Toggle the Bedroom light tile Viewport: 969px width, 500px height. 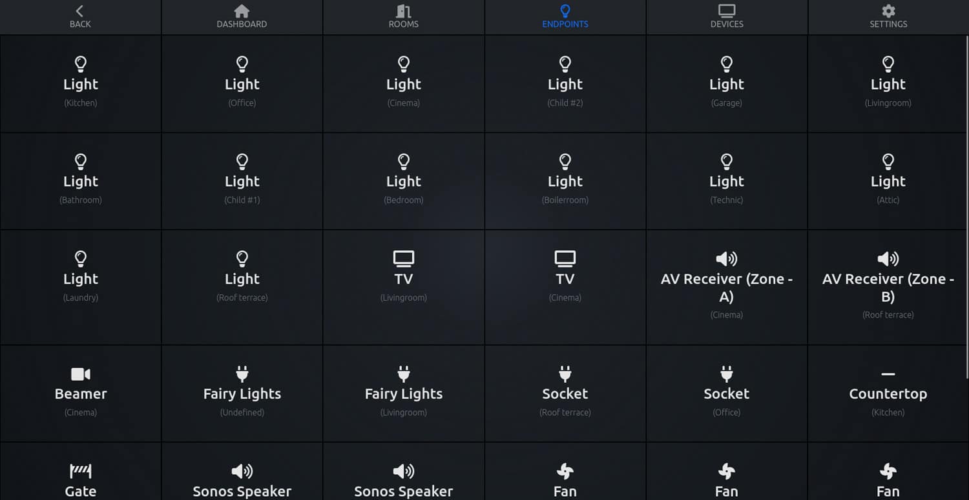point(404,181)
